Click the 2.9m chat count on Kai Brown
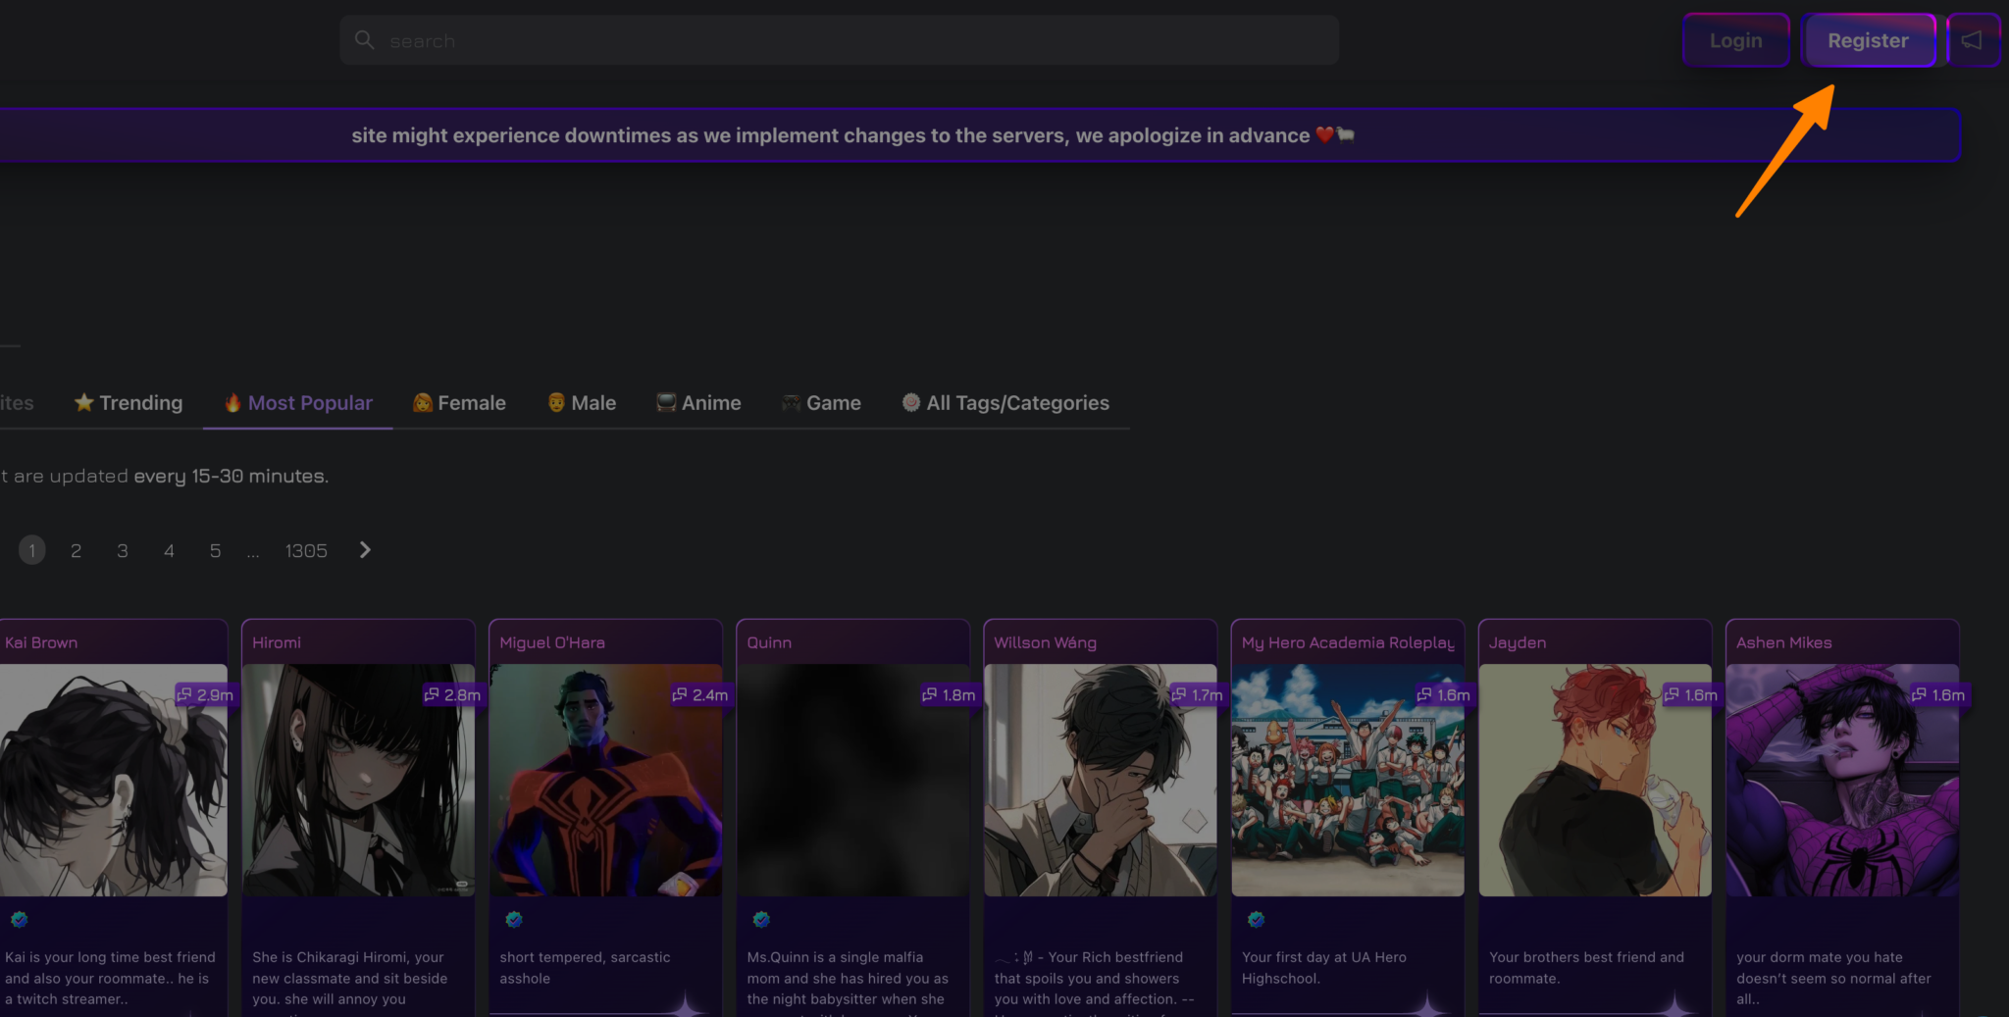 coord(205,694)
